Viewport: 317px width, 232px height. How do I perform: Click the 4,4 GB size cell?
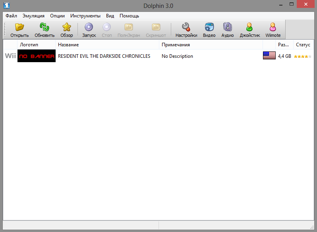pyautogui.click(x=284, y=56)
